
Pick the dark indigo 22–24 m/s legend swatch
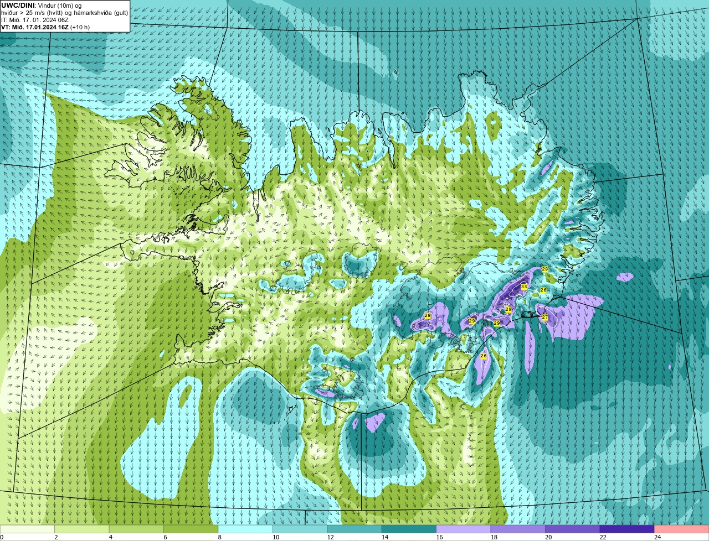627,529
